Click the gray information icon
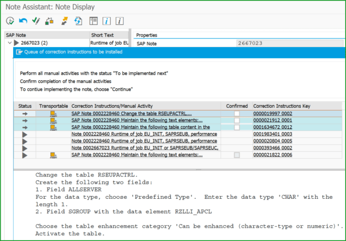The height and width of the screenshot is (241, 346). (119, 21)
